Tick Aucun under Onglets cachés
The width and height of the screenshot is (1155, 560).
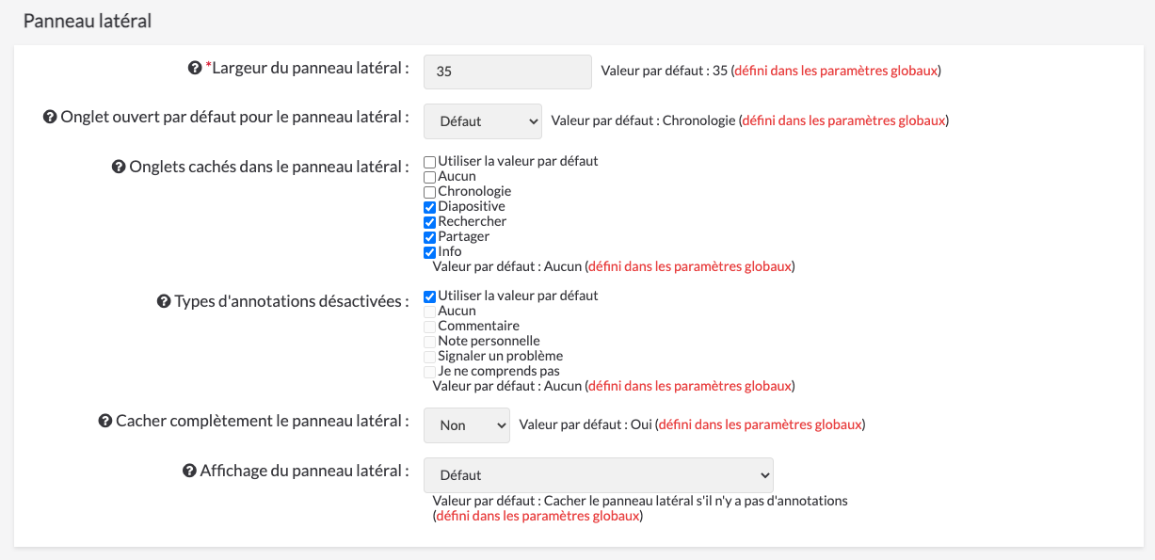point(429,177)
